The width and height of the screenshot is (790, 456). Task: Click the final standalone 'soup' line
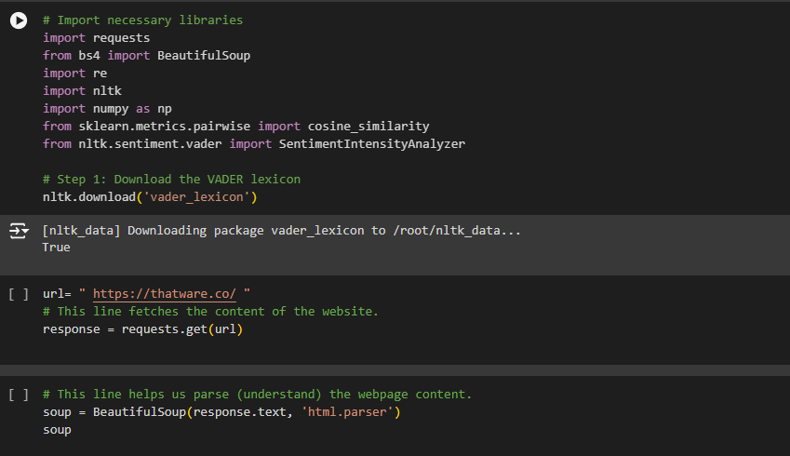[57, 430]
